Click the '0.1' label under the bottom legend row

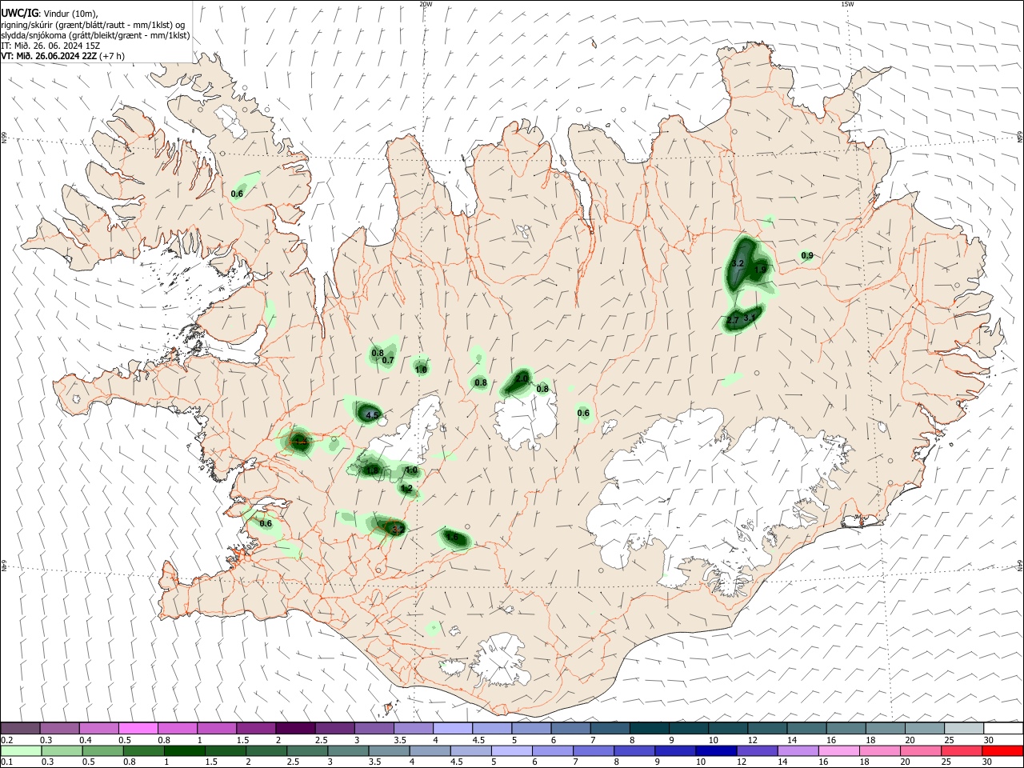click(6, 762)
